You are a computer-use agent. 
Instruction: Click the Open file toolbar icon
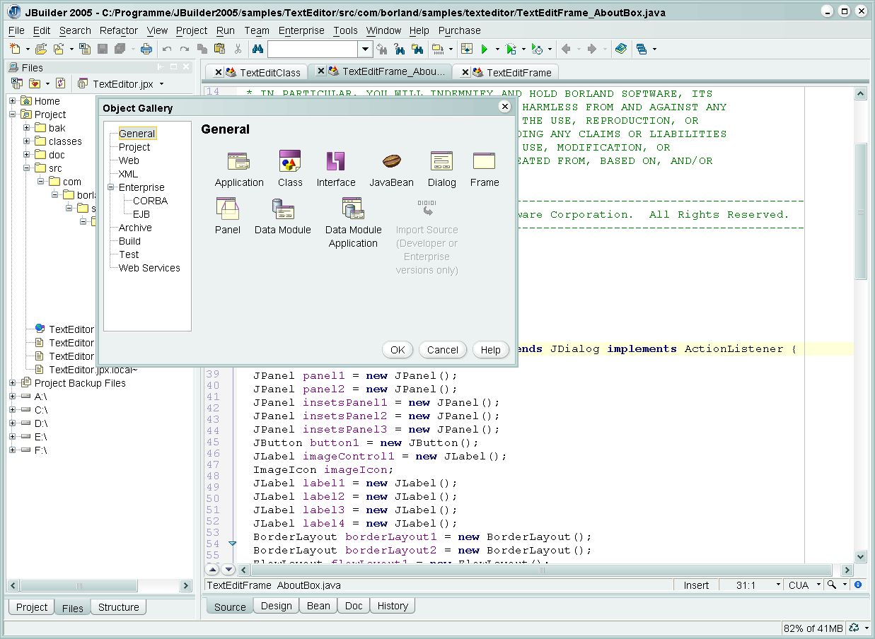point(41,49)
